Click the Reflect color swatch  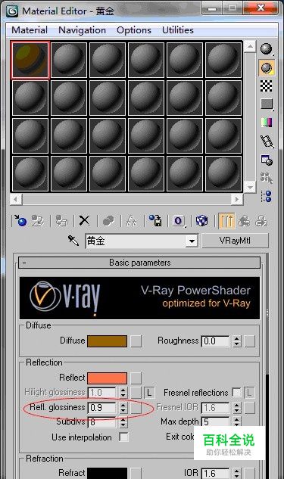(107, 378)
